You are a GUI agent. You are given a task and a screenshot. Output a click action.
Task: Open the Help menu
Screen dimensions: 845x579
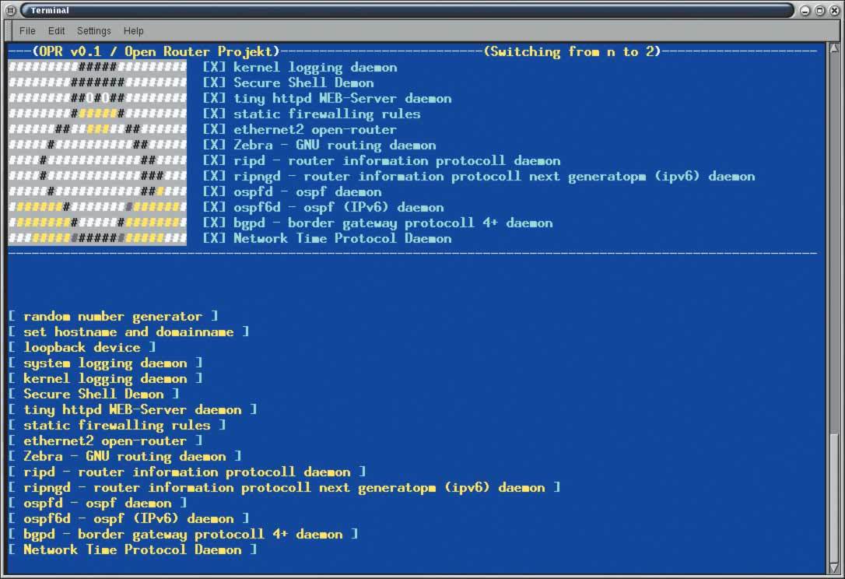(133, 30)
